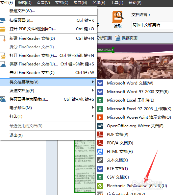
Task: Click Word icon for Microsoft Word 文档(W)
Action: point(100,83)
